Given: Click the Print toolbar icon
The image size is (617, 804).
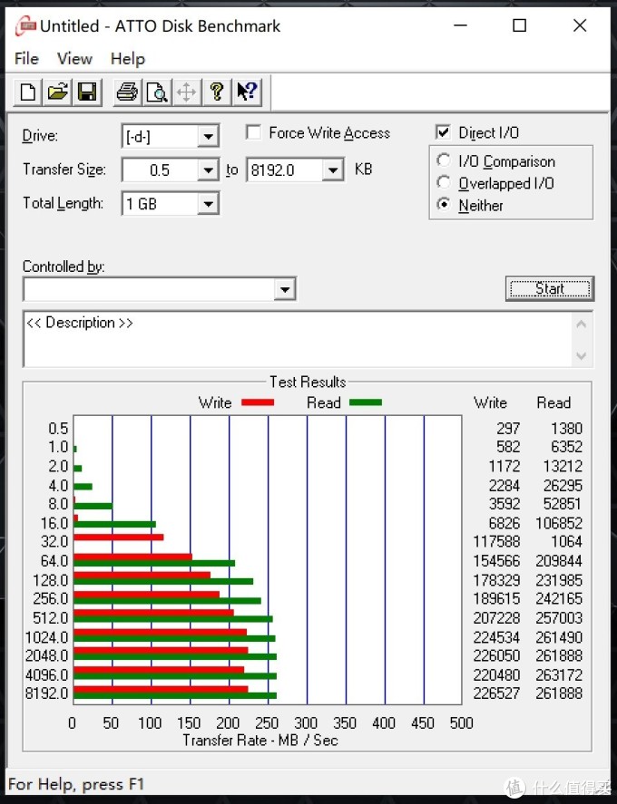Looking at the screenshot, I should pos(127,92).
